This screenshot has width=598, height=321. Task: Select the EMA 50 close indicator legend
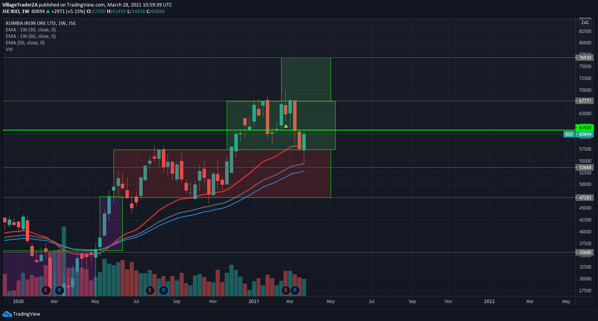click(x=25, y=43)
